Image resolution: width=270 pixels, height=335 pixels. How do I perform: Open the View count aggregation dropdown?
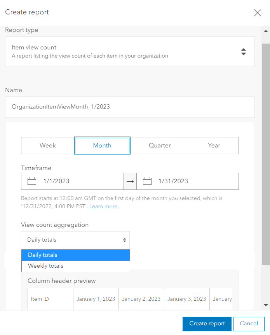[x=75, y=240]
